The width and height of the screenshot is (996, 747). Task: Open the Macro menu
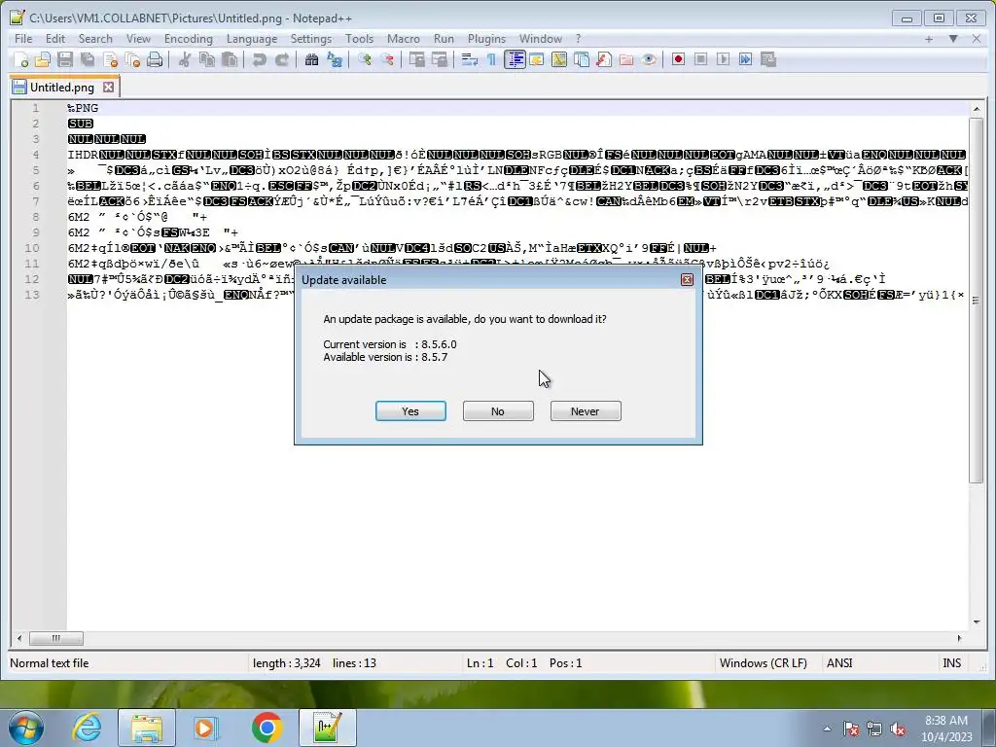404,39
